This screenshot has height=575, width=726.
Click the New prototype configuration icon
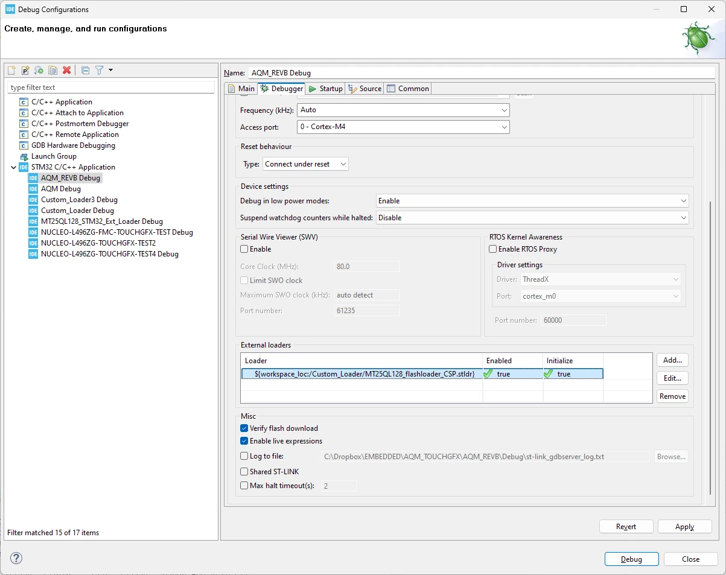pos(25,70)
